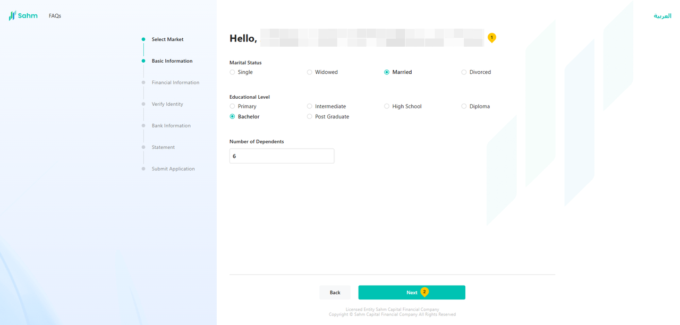680x325 pixels.
Task: Pick Intermediate educational level
Action: point(310,106)
